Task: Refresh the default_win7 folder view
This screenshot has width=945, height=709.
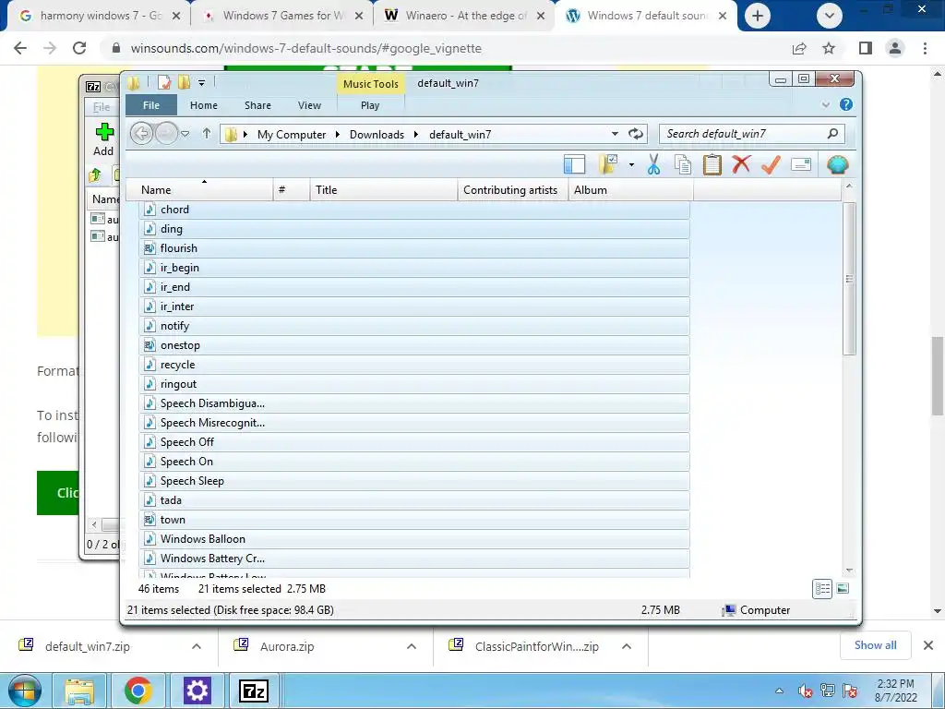Action: (636, 133)
